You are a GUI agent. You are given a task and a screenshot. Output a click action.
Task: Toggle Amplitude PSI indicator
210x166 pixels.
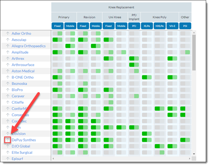pos(185,52)
